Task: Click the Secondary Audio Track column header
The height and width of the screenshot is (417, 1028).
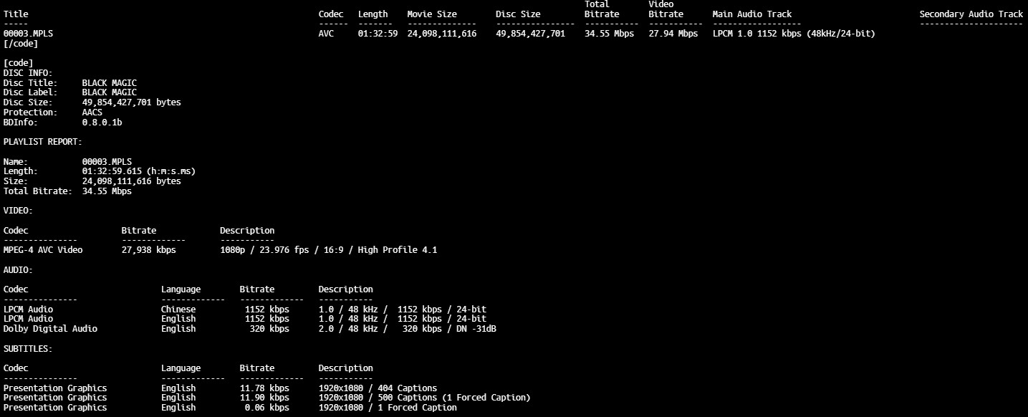Action: pos(971,14)
